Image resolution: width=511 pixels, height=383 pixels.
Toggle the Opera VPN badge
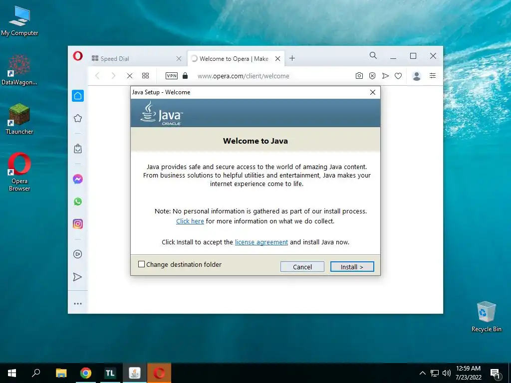[172, 76]
